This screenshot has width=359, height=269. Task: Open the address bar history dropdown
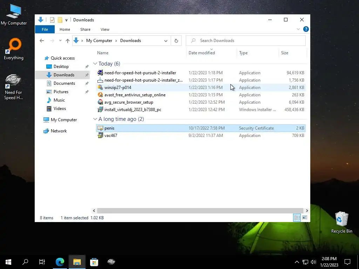(165, 41)
